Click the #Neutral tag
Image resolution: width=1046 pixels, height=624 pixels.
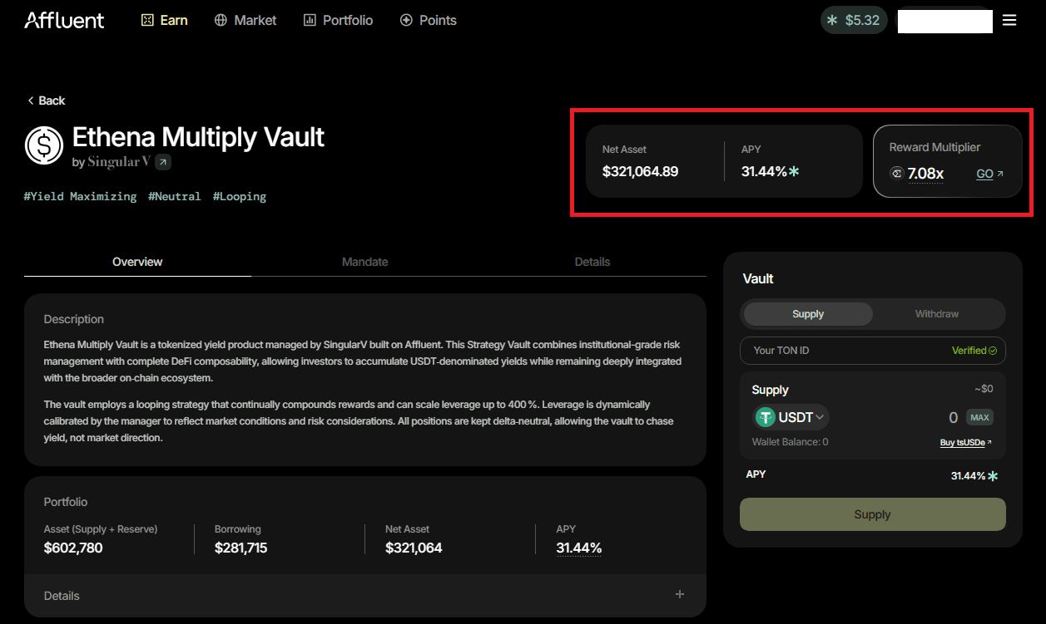pos(175,197)
